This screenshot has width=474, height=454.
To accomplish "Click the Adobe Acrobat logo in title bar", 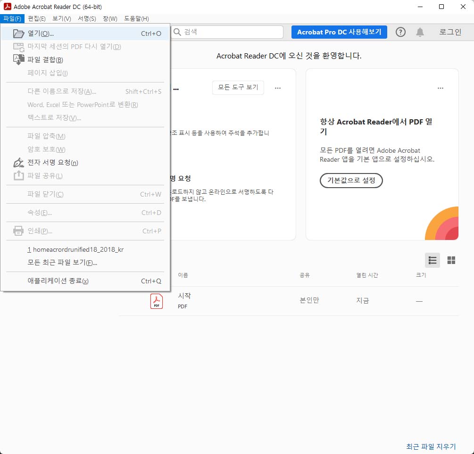I will 7,6.
